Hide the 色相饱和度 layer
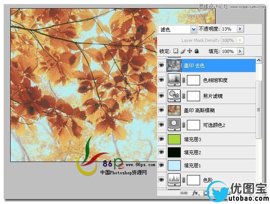 click(x=161, y=80)
